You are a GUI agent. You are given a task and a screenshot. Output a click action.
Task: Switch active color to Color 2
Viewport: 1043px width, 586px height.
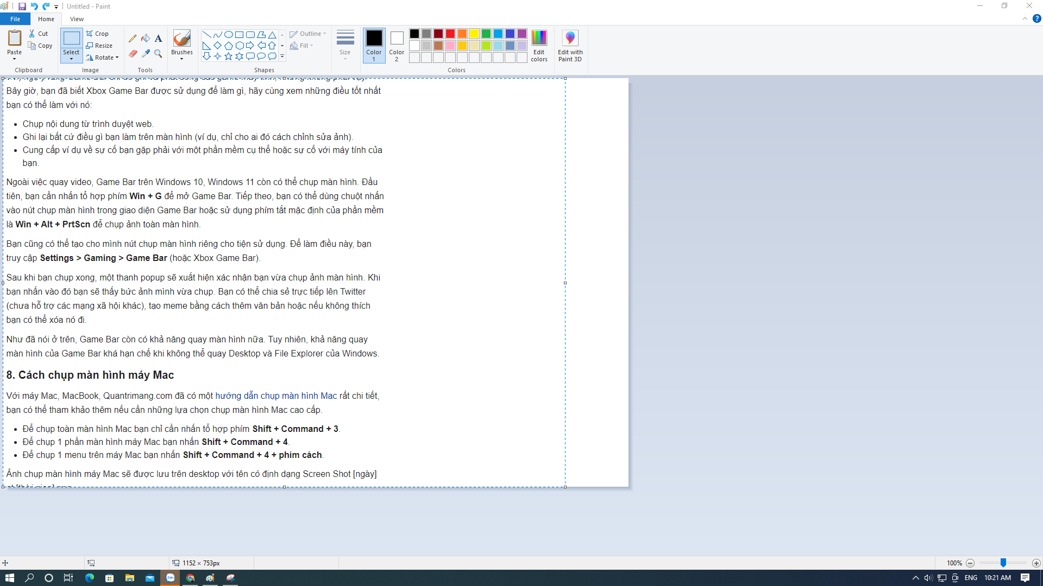pyautogui.click(x=397, y=45)
